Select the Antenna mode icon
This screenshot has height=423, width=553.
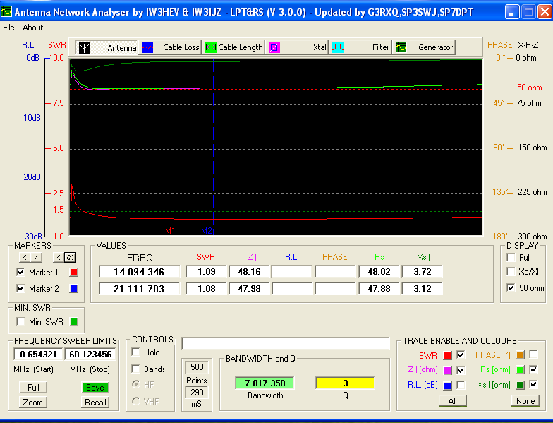pos(84,47)
